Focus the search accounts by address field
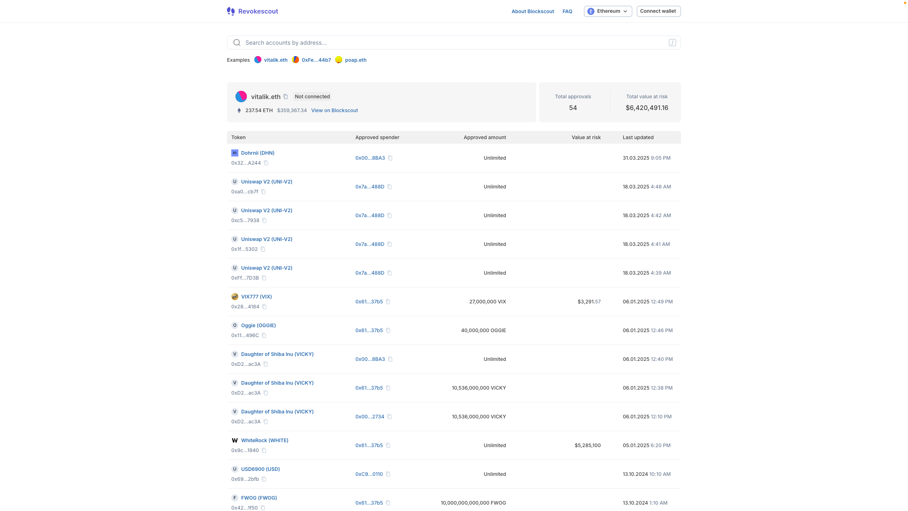 [x=454, y=43]
